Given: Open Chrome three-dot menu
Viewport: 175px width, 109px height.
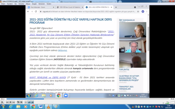Looking at the screenshot, I should (147, 12).
